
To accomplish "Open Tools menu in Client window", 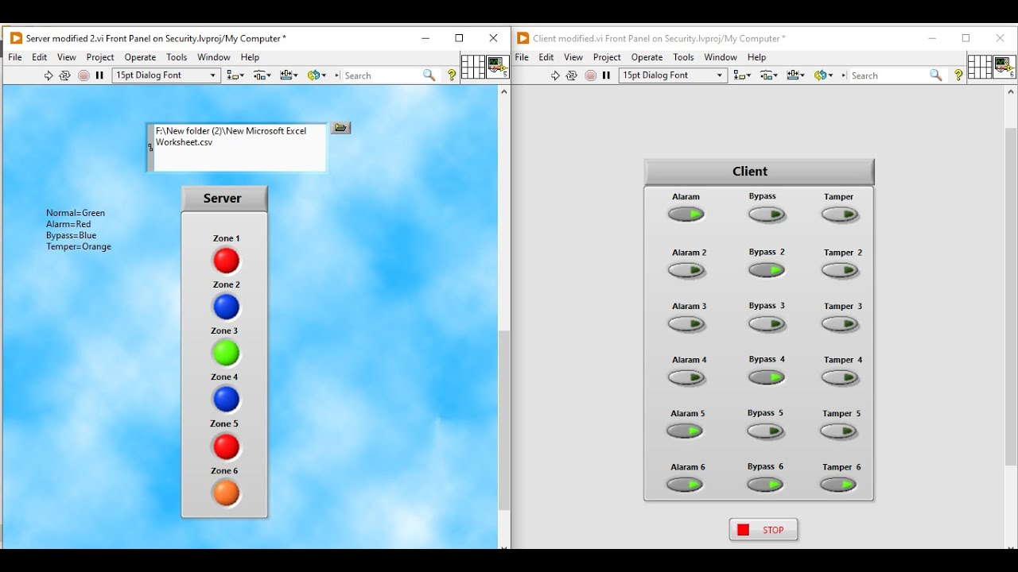I will [x=683, y=57].
